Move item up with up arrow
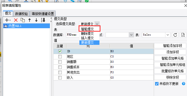The image size is (187, 96). (30, 20)
